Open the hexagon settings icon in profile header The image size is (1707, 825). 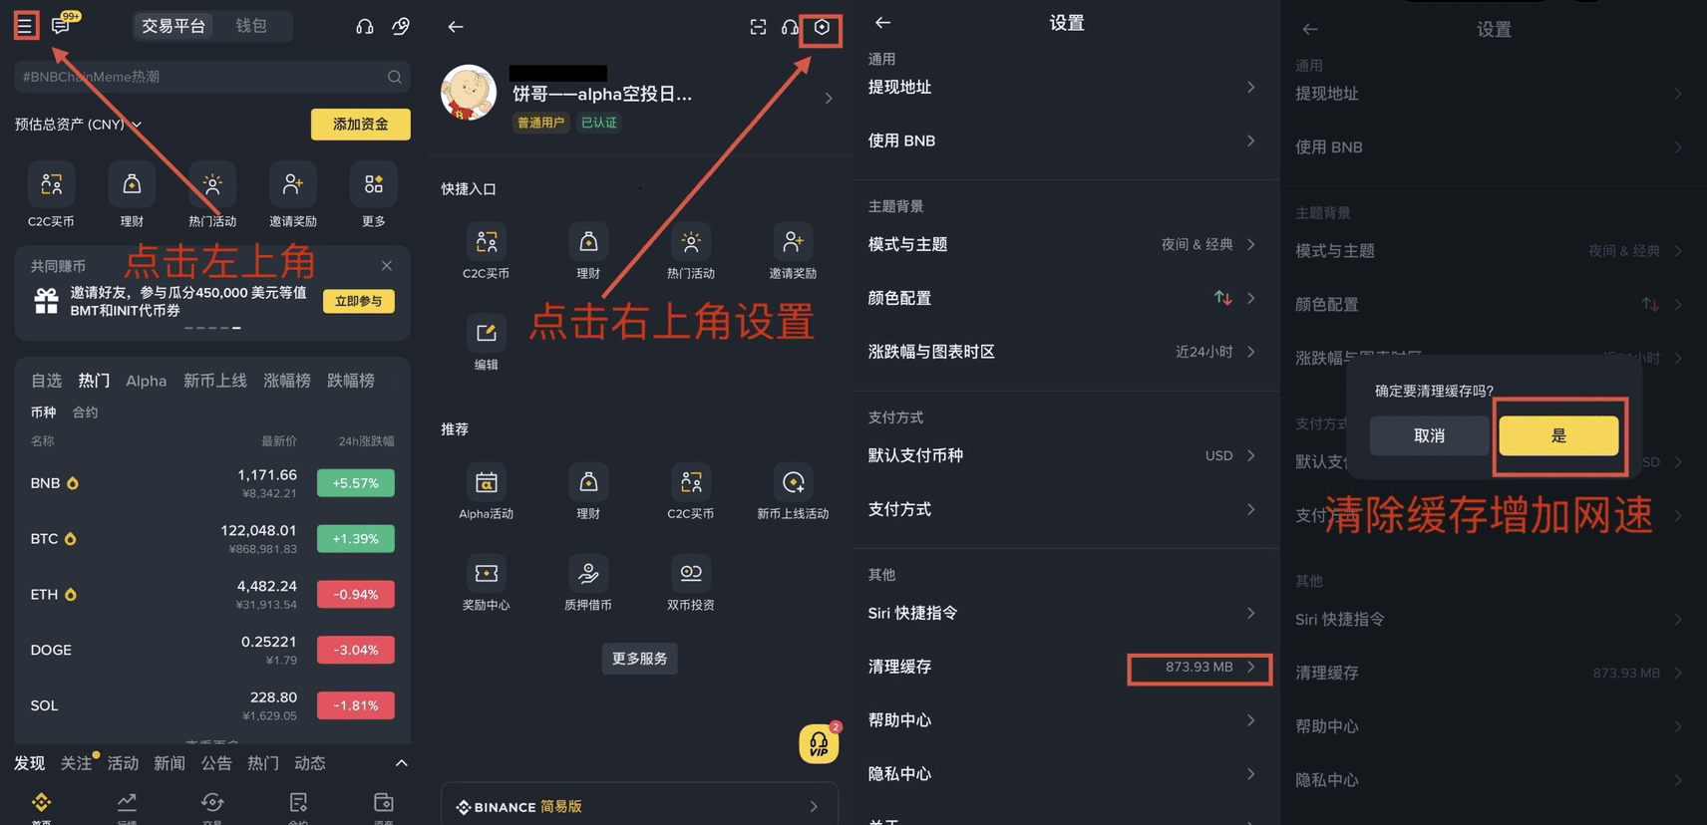point(822,27)
